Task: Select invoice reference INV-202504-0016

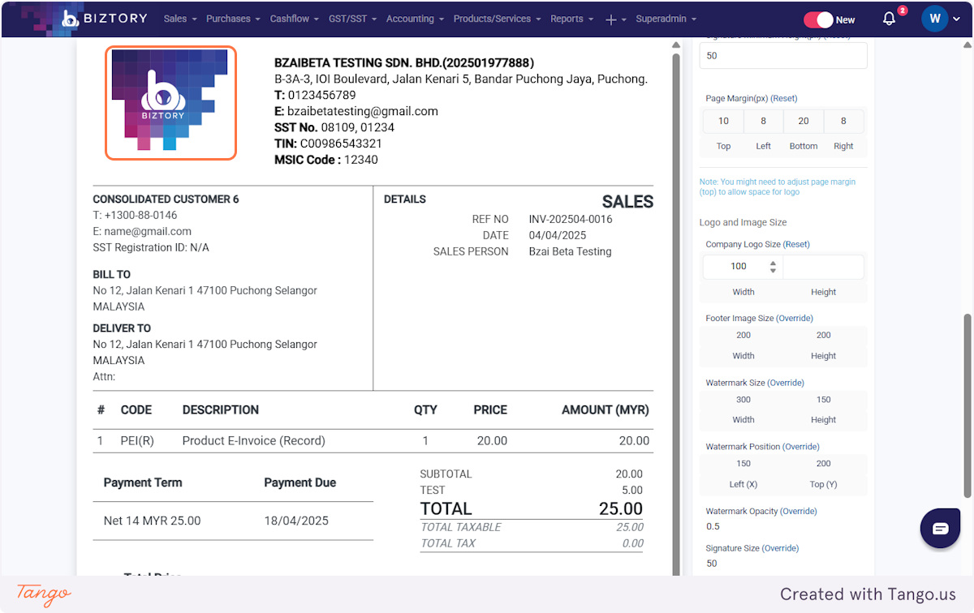Action: pyautogui.click(x=571, y=220)
